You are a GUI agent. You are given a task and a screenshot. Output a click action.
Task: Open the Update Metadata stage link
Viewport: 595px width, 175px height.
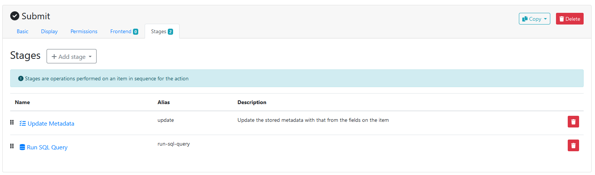click(x=51, y=123)
